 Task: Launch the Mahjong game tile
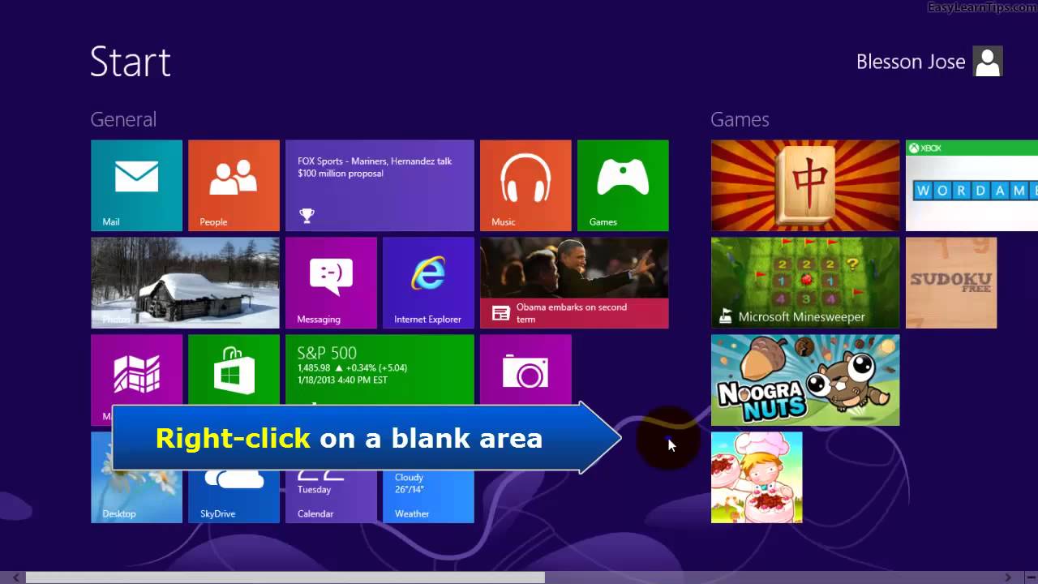[805, 186]
